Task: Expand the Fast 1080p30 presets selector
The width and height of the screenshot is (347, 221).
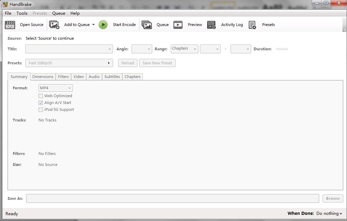Action: pos(69,63)
